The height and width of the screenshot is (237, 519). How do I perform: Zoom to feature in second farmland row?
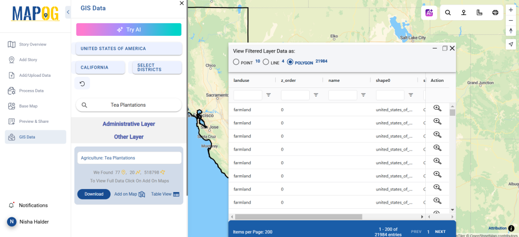[x=437, y=121]
